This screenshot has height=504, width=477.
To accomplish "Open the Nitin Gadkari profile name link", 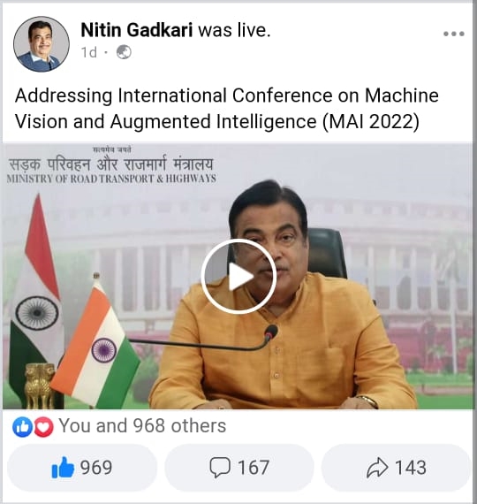I will [137, 30].
